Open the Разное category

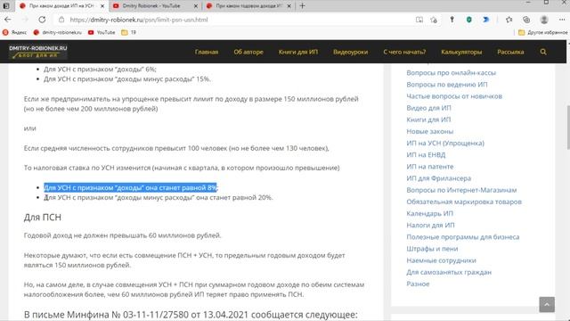click(418, 284)
